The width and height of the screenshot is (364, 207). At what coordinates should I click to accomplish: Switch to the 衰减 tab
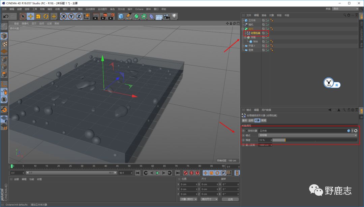click(264, 120)
